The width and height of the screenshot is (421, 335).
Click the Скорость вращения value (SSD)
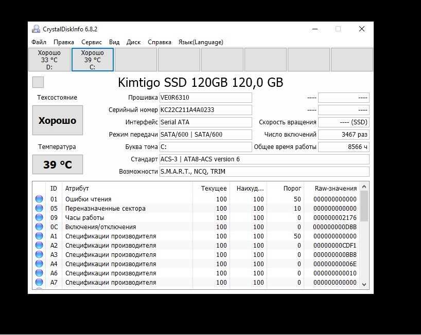point(344,122)
